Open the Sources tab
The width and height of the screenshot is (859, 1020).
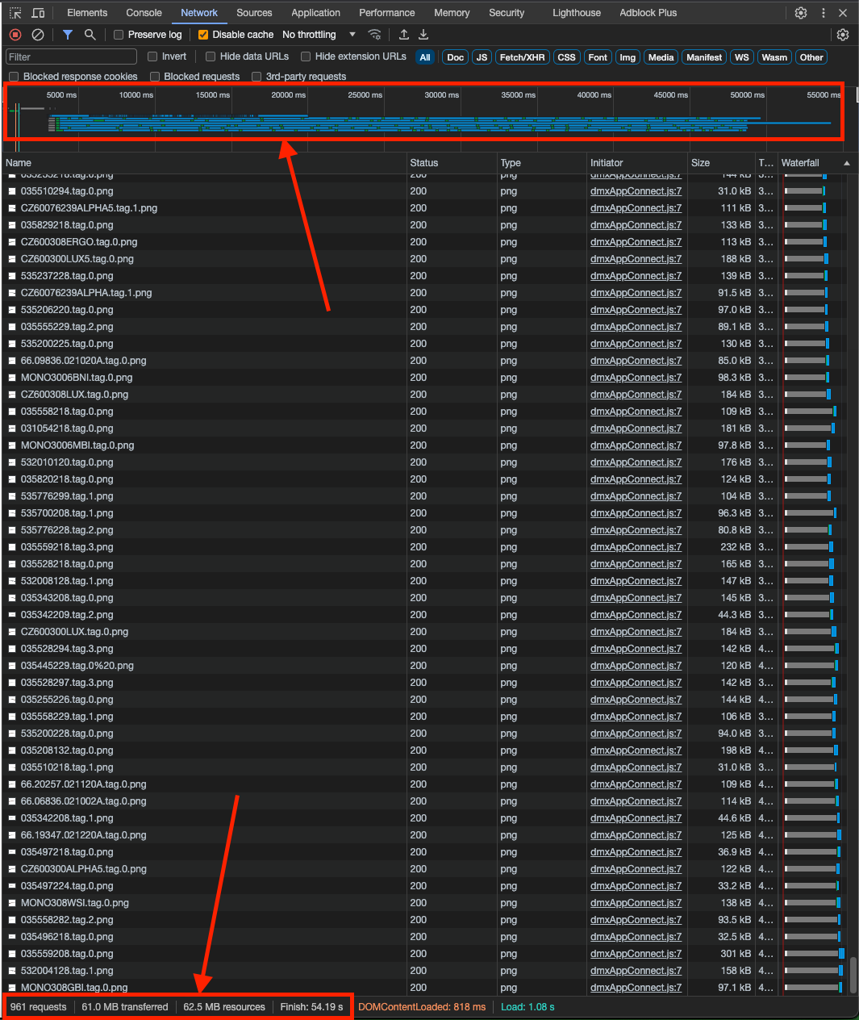pyautogui.click(x=254, y=13)
